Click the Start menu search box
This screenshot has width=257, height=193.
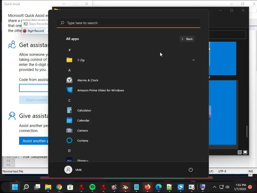(x=128, y=23)
